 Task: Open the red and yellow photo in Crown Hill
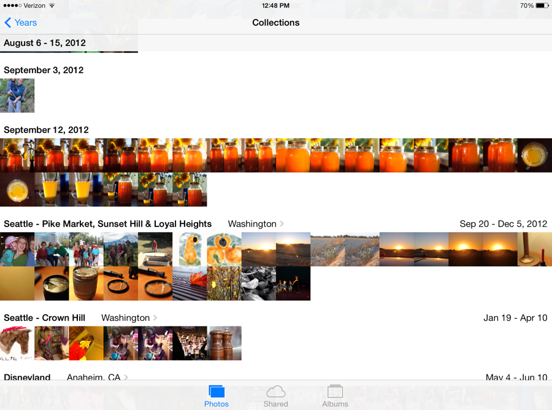[86, 343]
